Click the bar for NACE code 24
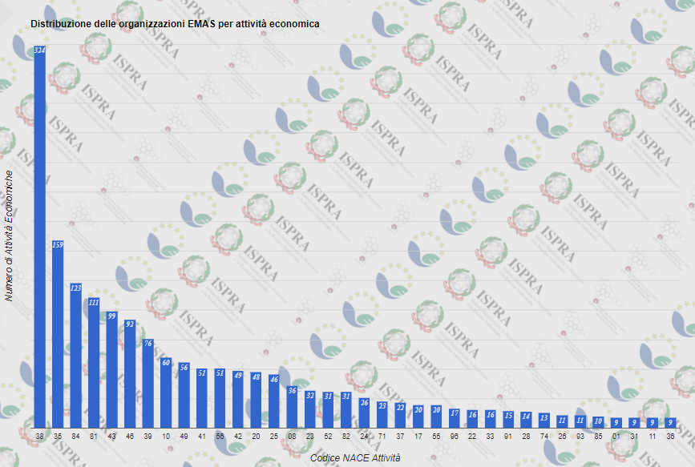The height and width of the screenshot is (467, 695). pos(365,413)
